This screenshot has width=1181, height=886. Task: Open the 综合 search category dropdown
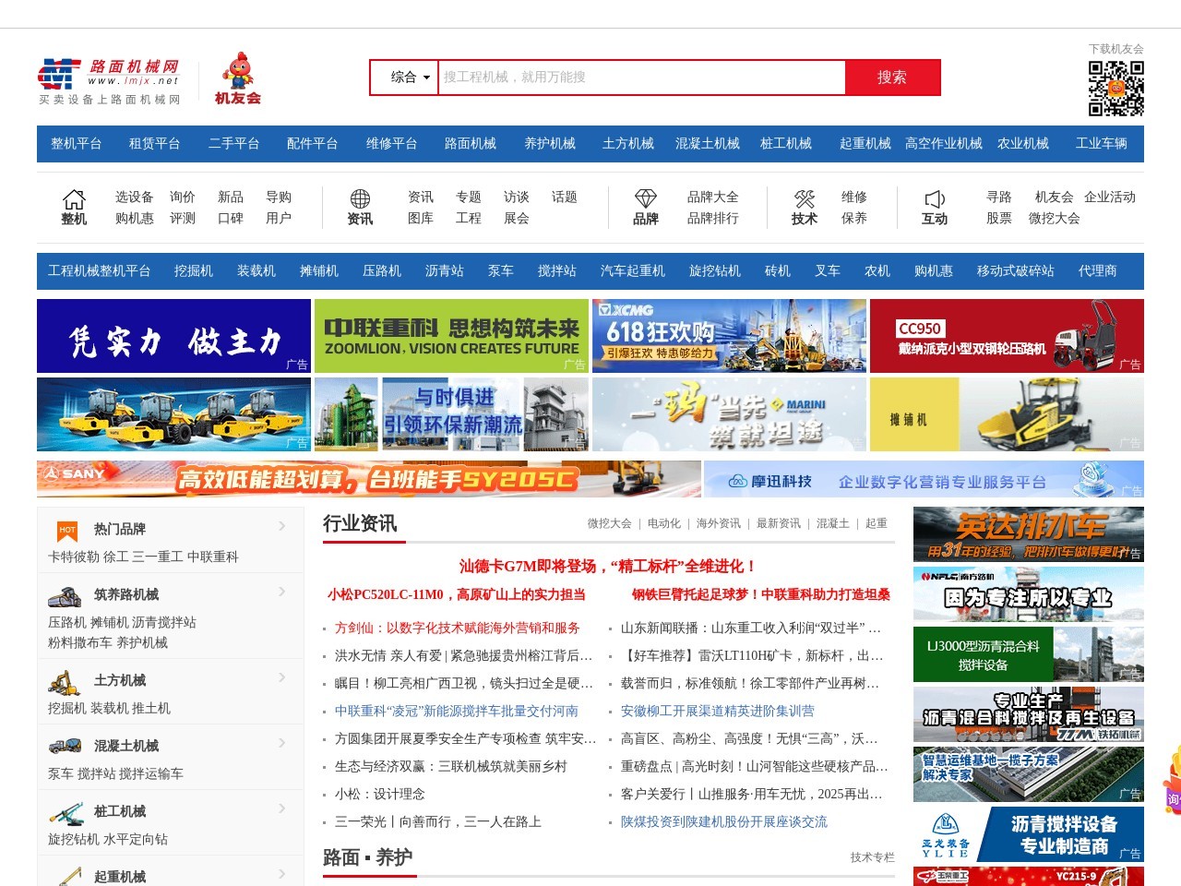(x=404, y=78)
